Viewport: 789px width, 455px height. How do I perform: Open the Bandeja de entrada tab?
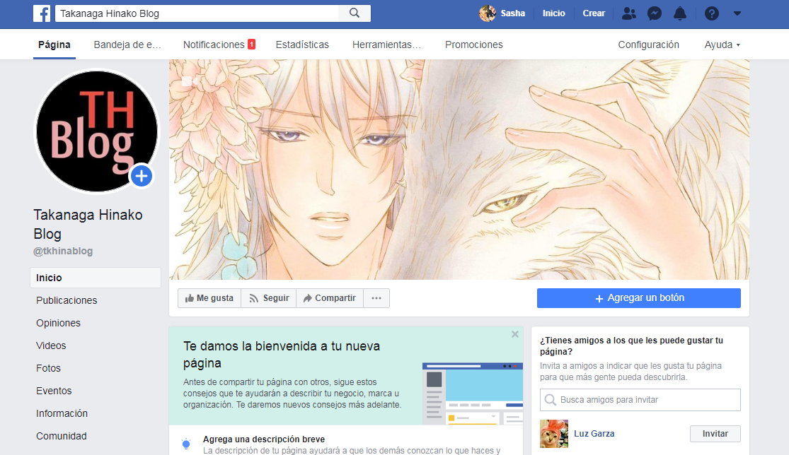tap(127, 45)
